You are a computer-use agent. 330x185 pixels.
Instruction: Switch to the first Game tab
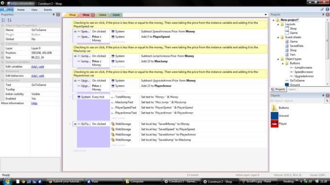pyautogui.click(x=102, y=15)
